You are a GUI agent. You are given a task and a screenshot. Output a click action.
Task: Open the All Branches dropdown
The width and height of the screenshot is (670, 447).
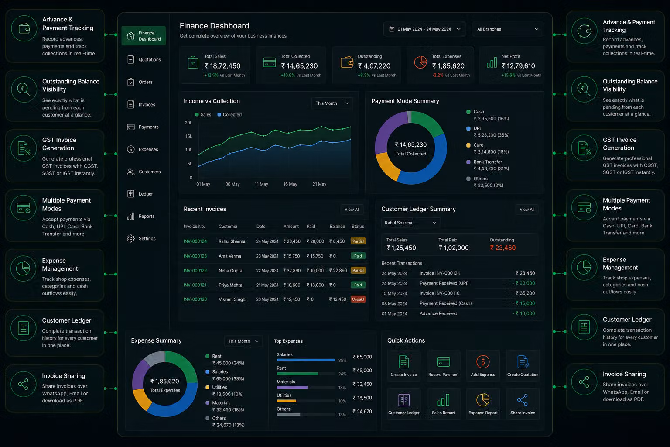pyautogui.click(x=508, y=29)
